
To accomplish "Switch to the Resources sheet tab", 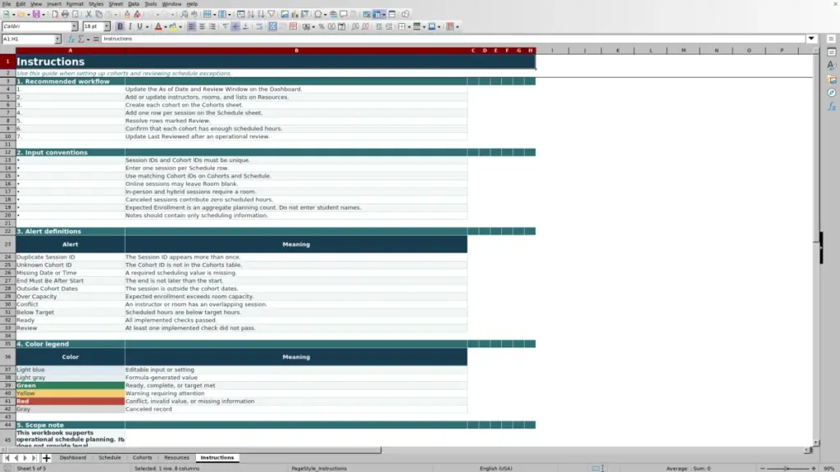I will [x=176, y=457].
